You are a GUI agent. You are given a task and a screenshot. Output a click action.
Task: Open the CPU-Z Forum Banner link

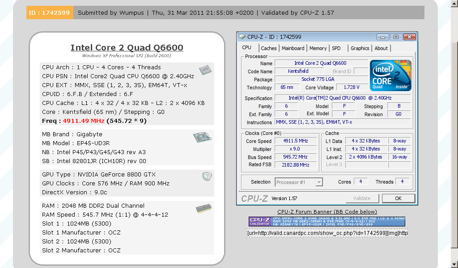327,212
